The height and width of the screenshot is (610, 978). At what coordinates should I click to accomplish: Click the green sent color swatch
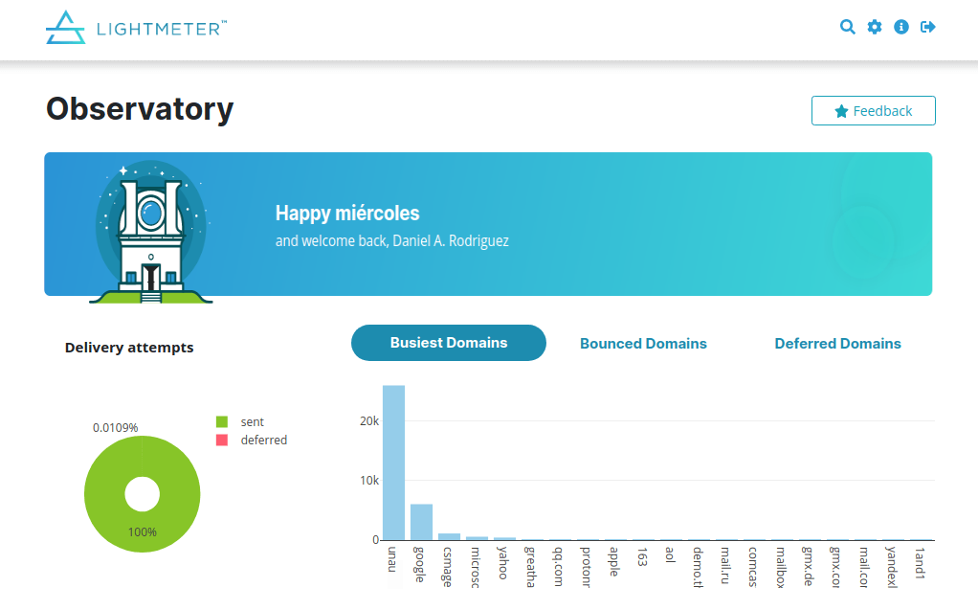click(222, 421)
